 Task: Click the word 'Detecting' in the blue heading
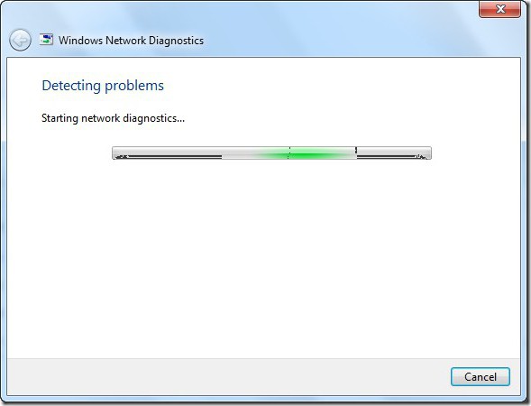71,86
